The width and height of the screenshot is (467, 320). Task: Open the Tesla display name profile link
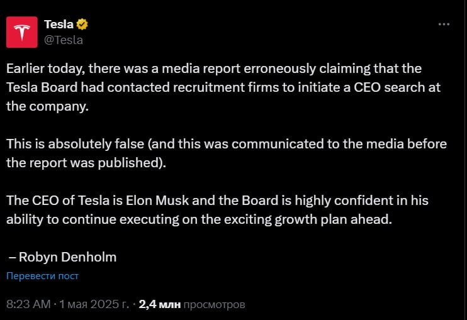point(59,25)
